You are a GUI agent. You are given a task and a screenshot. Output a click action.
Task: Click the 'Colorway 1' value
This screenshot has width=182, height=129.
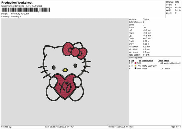[x=16, y=16]
